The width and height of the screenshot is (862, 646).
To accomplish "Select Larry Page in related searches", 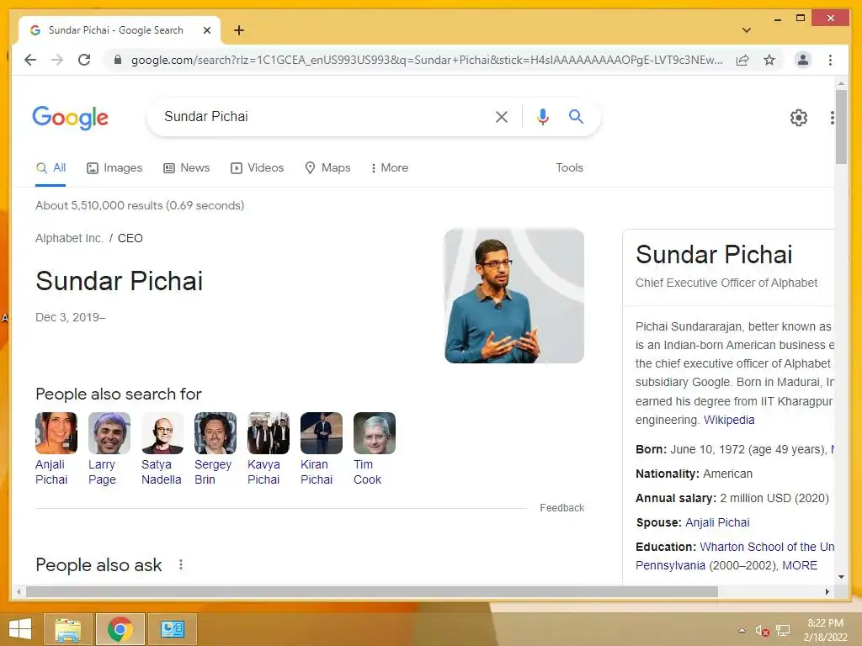I will click(x=109, y=449).
